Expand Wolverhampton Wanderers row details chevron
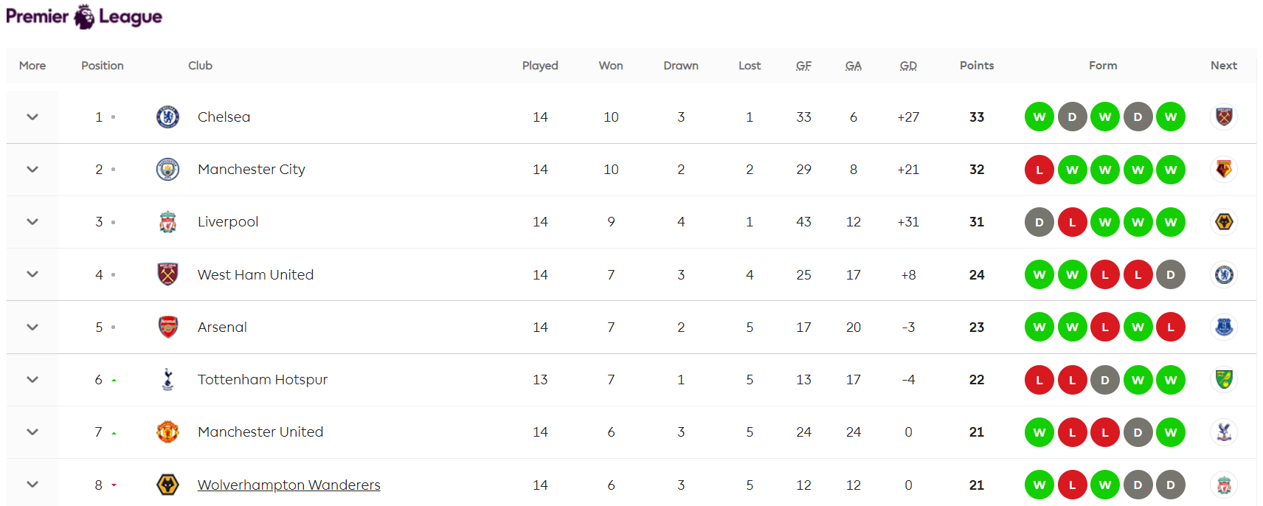The image size is (1263, 506). tap(32, 485)
